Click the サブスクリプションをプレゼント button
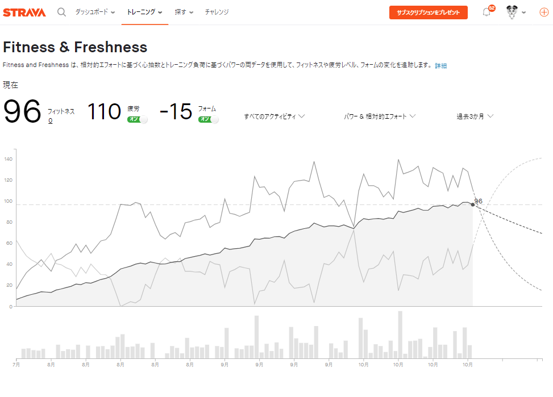This screenshot has width=553, height=397. (x=428, y=12)
